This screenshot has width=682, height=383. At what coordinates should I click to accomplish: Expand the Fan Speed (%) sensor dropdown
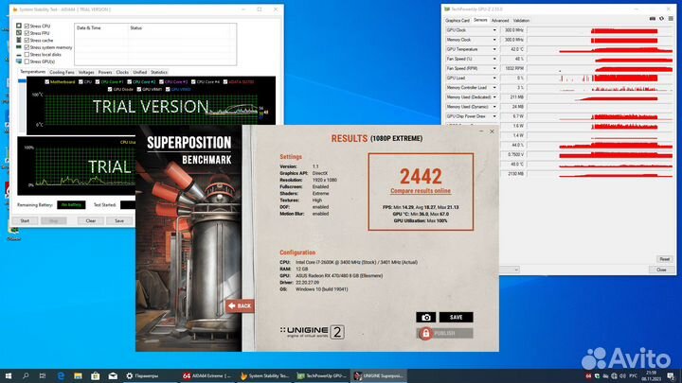click(x=494, y=59)
